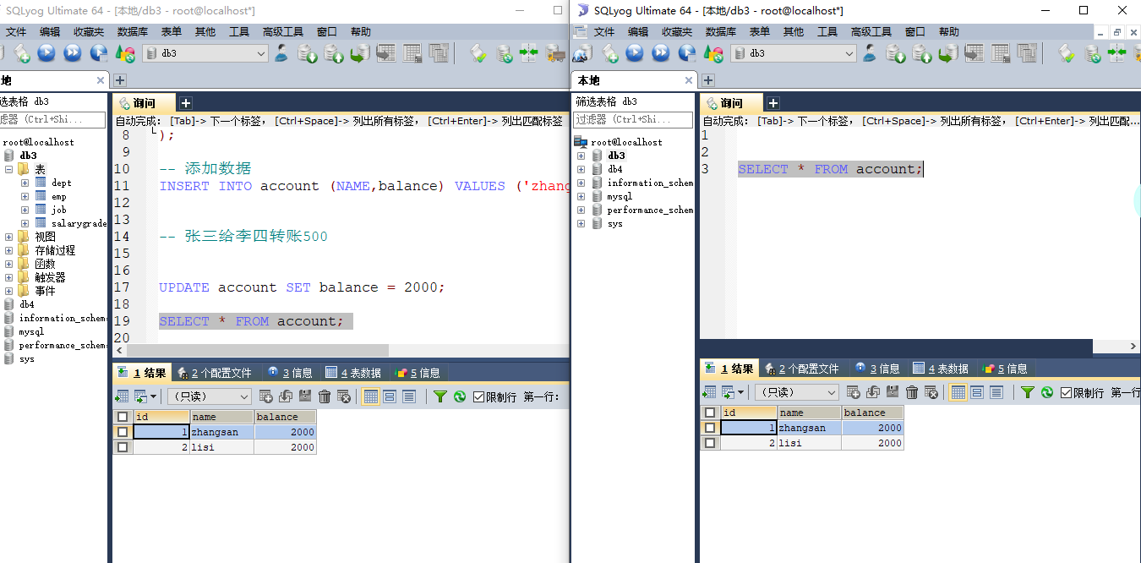Open db3 database dropdown in left window toolbar
This screenshot has width=1141, height=563.
coord(205,53)
